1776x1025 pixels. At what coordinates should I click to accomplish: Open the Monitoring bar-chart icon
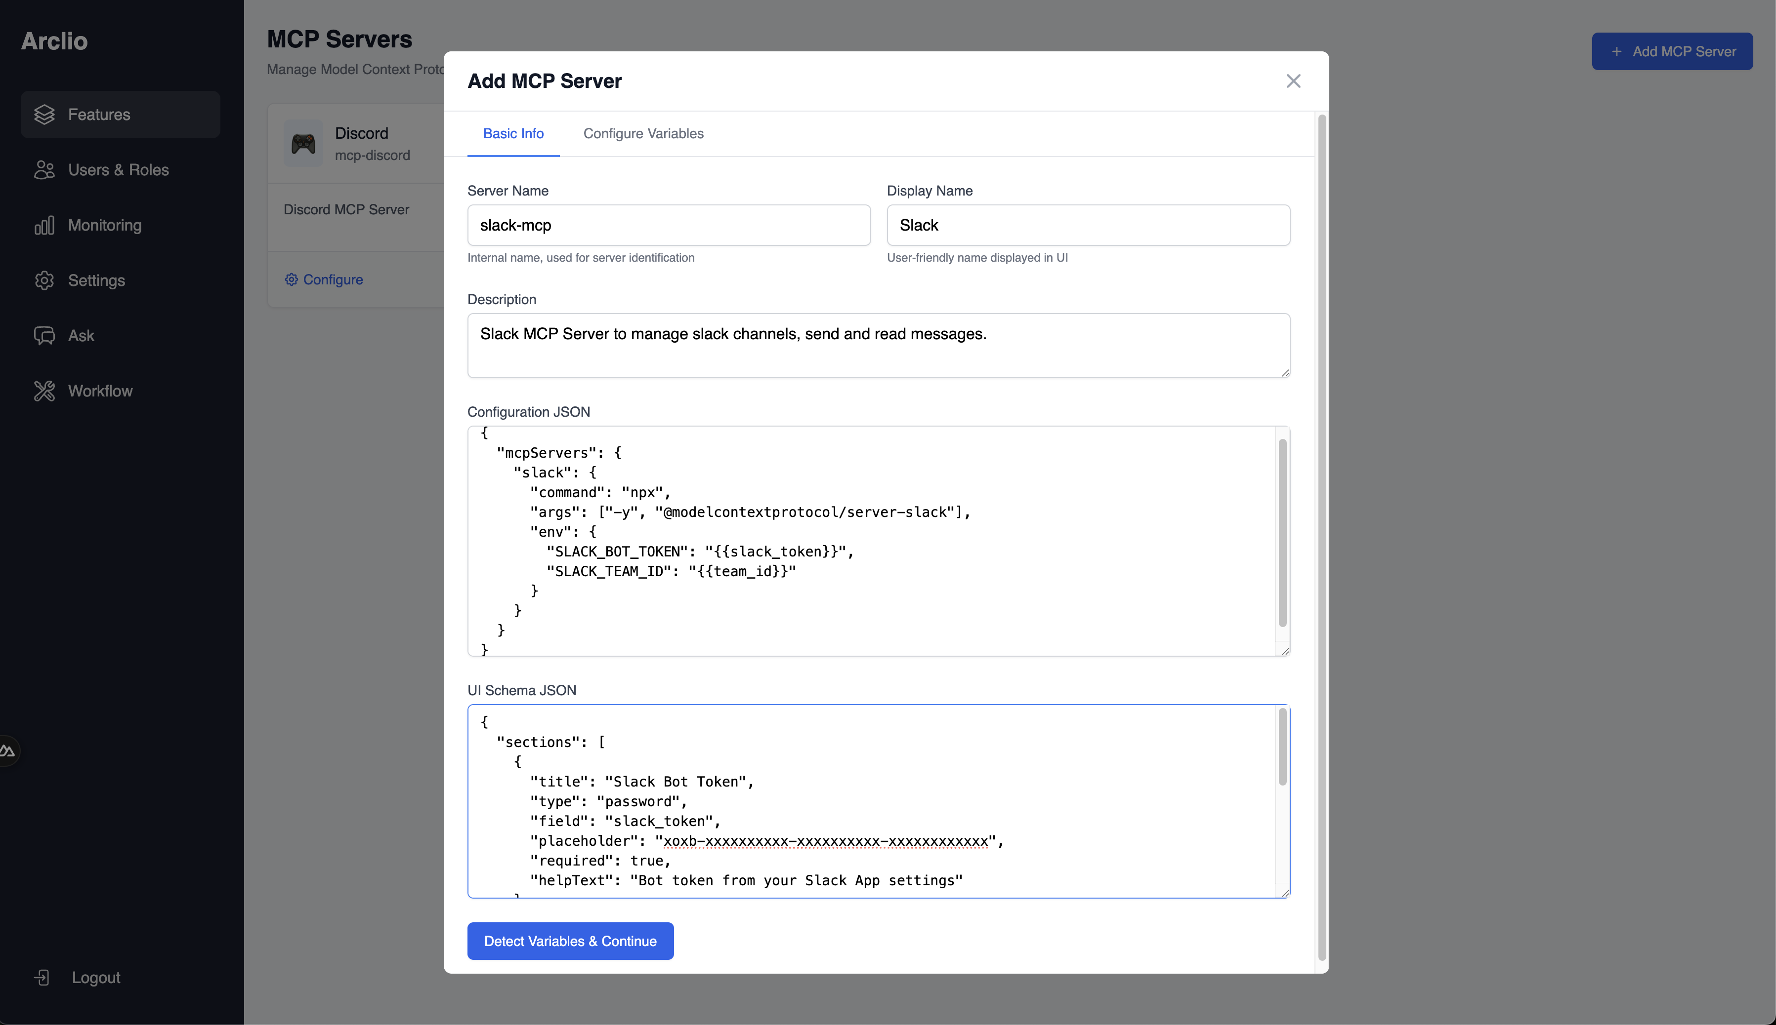click(44, 225)
